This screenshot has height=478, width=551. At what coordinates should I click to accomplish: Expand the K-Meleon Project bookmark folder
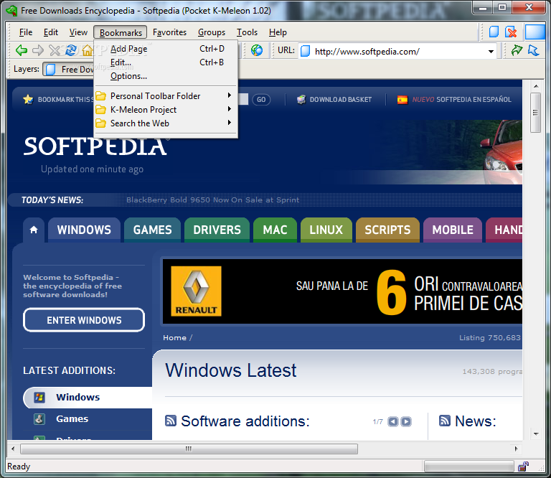tap(165, 110)
